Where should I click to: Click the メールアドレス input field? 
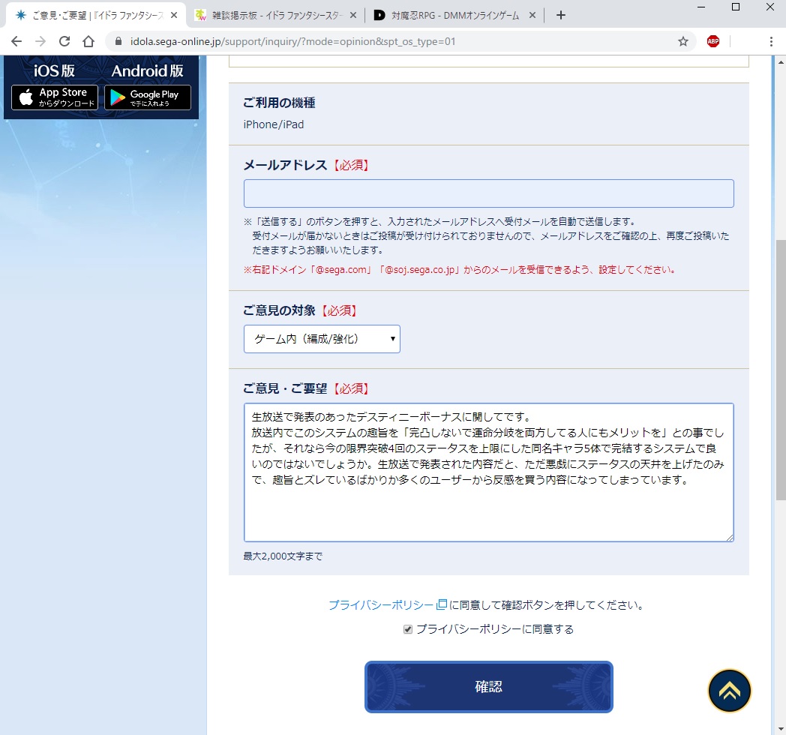tap(488, 193)
